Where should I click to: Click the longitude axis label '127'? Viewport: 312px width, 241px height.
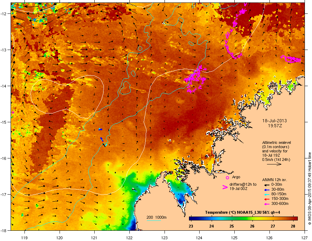click(x=305, y=237)
